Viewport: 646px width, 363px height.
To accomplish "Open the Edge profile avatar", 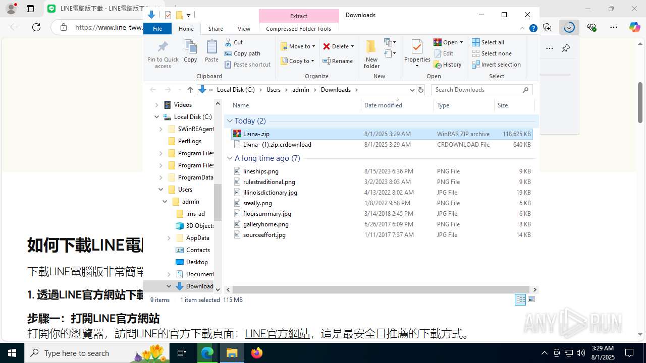I will tap(11, 9).
